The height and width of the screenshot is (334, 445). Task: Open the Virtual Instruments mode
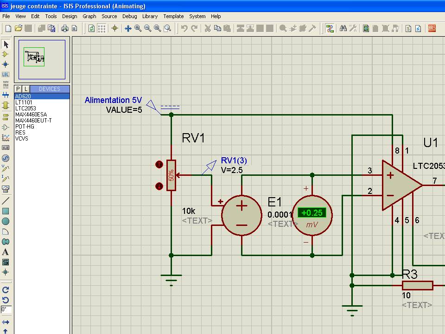[6, 189]
